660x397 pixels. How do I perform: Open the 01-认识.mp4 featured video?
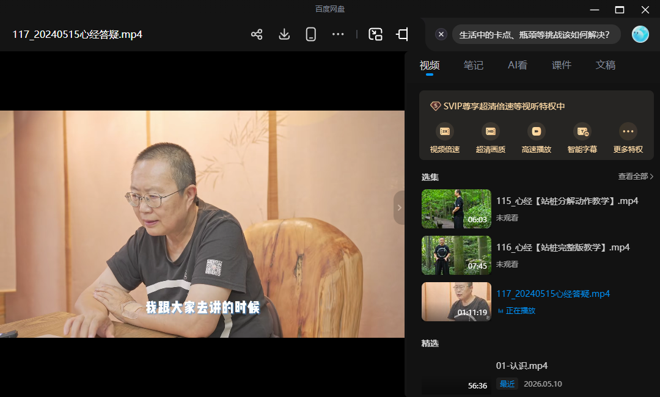(521, 366)
